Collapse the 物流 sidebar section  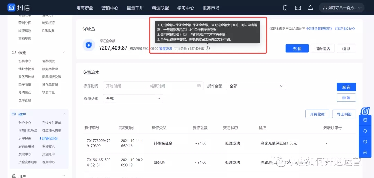pyautogui.click(x=64, y=53)
